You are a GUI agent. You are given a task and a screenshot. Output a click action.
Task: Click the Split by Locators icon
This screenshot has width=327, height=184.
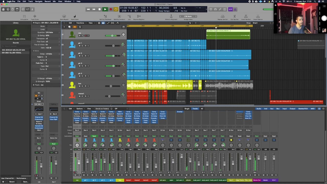tap(119, 16)
